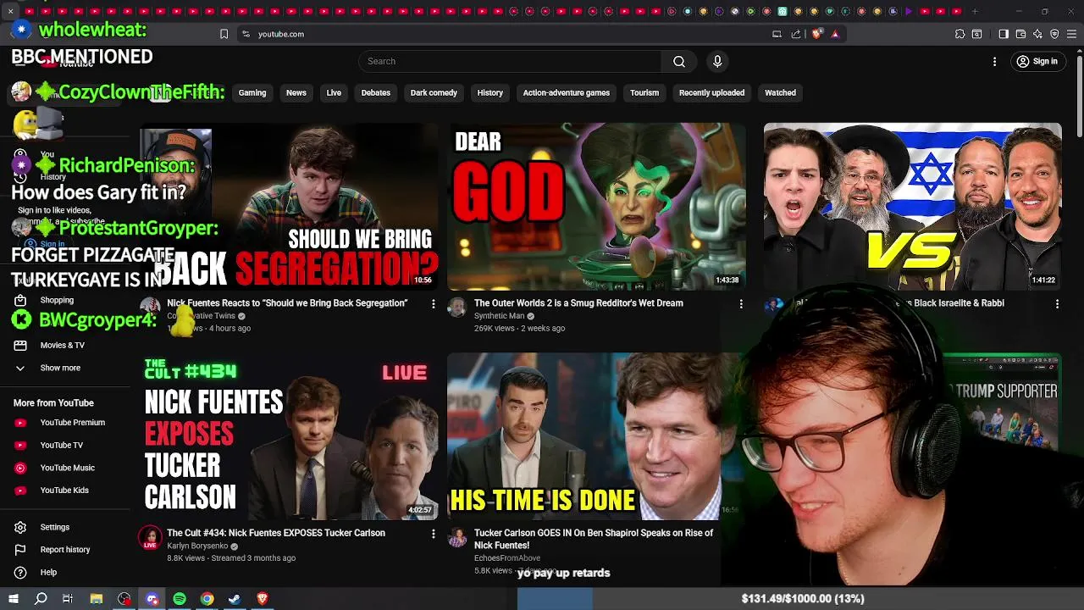Image resolution: width=1084 pixels, height=610 pixels.
Task: Open Brave Shields lion icon
Action: [x=816, y=34]
